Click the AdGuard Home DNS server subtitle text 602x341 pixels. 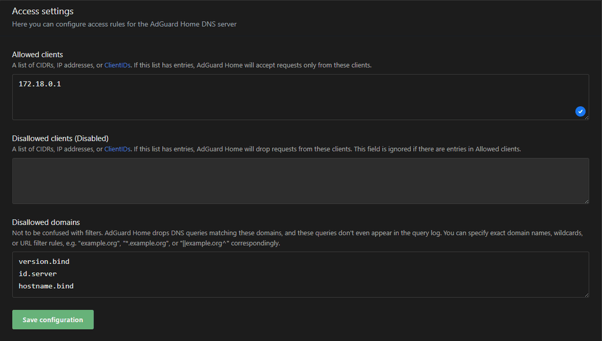point(124,24)
